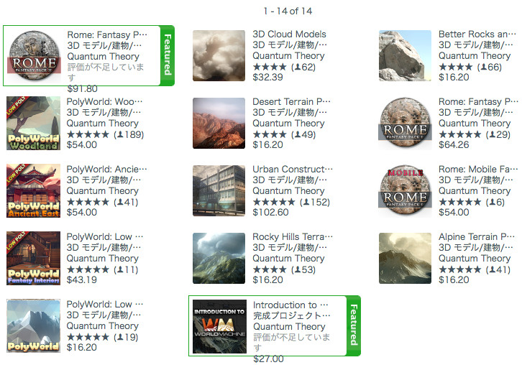Open the Desert Terrain red mountains thumbnail
This screenshot has height=365, width=522.
coord(219,123)
